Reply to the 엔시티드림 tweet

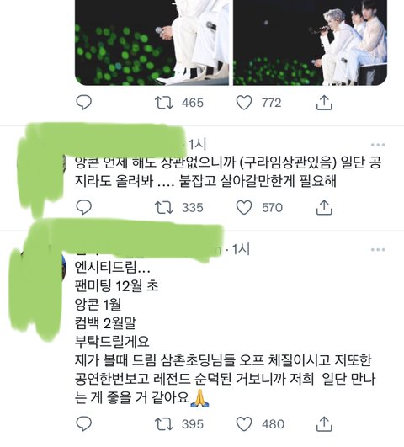(84, 424)
